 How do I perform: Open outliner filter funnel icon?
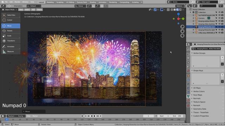coord(220,6)
